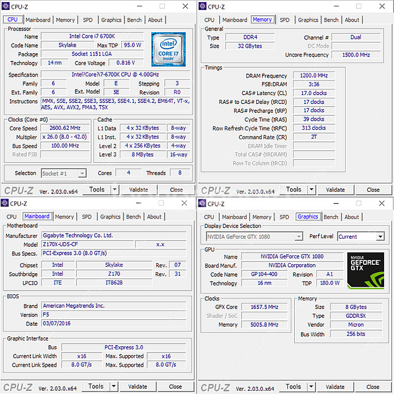Open Tools dropdown arrow in Graphics window
The width and height of the screenshot is (394, 394).
311,387
